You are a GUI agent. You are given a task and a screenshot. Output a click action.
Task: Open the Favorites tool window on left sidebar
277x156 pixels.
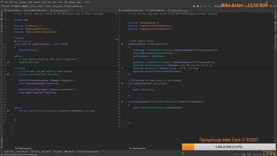tap(2, 143)
